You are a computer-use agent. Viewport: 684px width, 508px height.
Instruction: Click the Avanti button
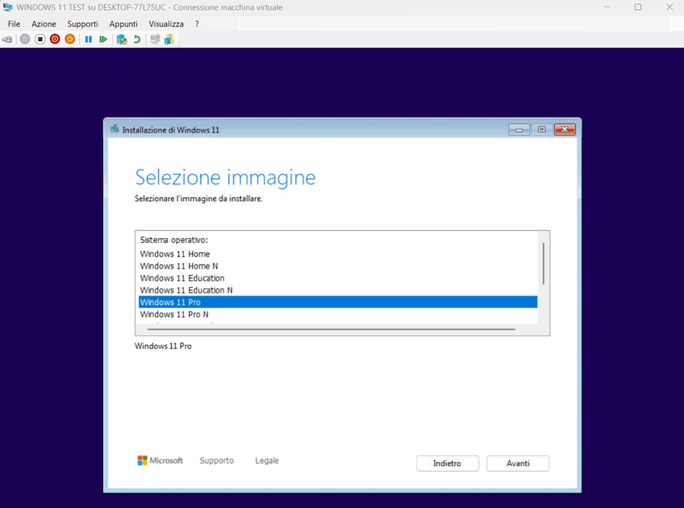point(518,463)
